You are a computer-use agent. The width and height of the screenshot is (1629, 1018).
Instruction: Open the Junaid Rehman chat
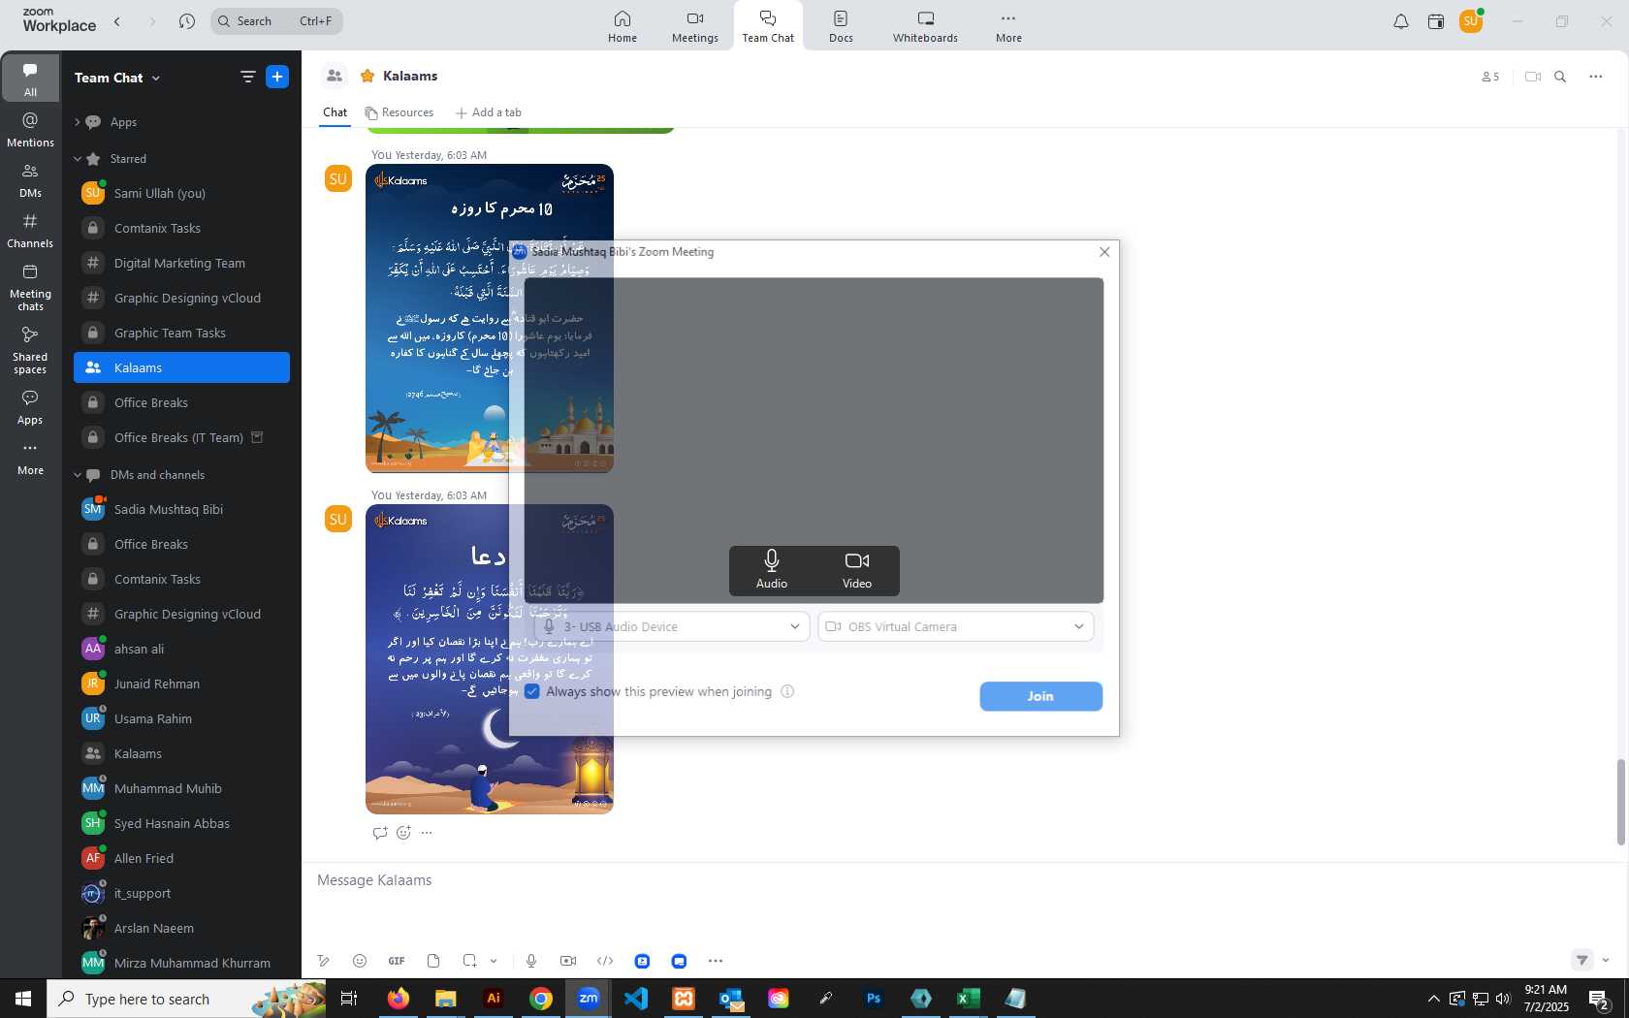pyautogui.click(x=181, y=684)
